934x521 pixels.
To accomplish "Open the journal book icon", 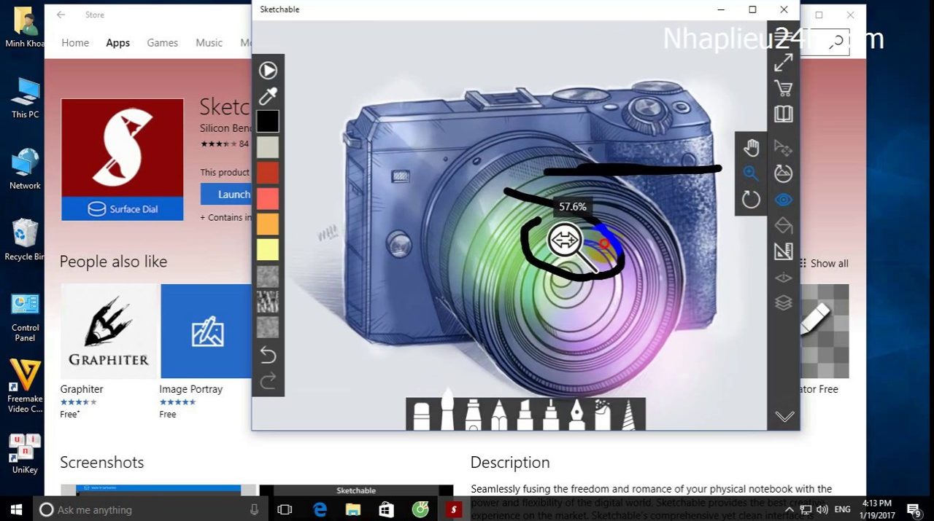I will [x=784, y=114].
